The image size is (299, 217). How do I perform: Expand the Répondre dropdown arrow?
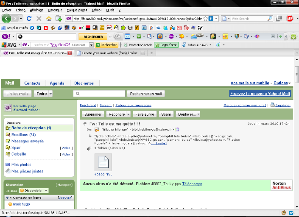click(x=128, y=114)
